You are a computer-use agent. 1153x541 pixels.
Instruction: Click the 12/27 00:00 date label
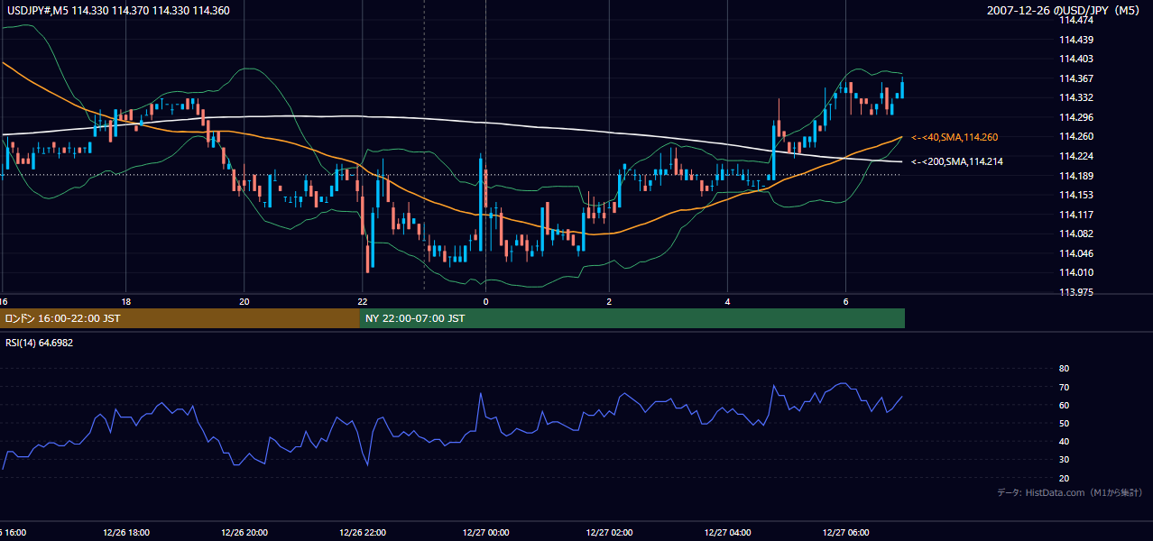coord(485,533)
